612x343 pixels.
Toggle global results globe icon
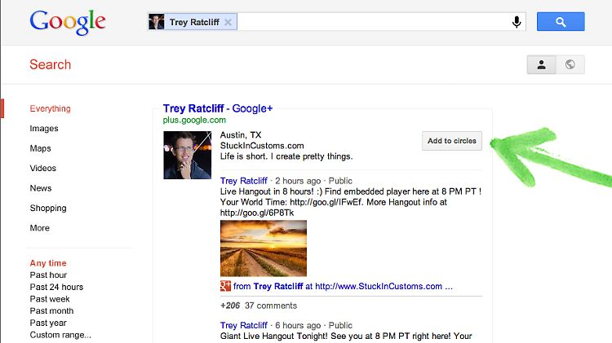click(570, 64)
